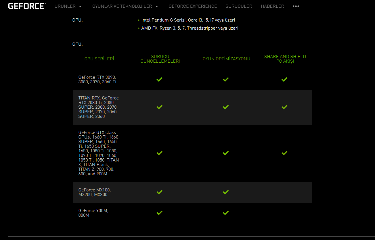375x240 pixels.
Task: Select the GeForce GTX class GPUs text
Action: 98,153
